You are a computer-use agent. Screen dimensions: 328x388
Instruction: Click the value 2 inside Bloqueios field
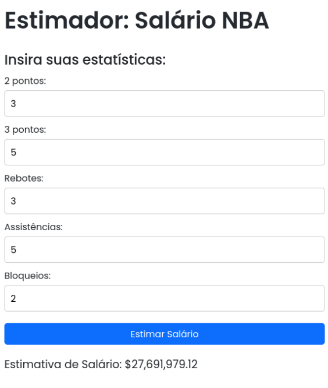click(13, 298)
